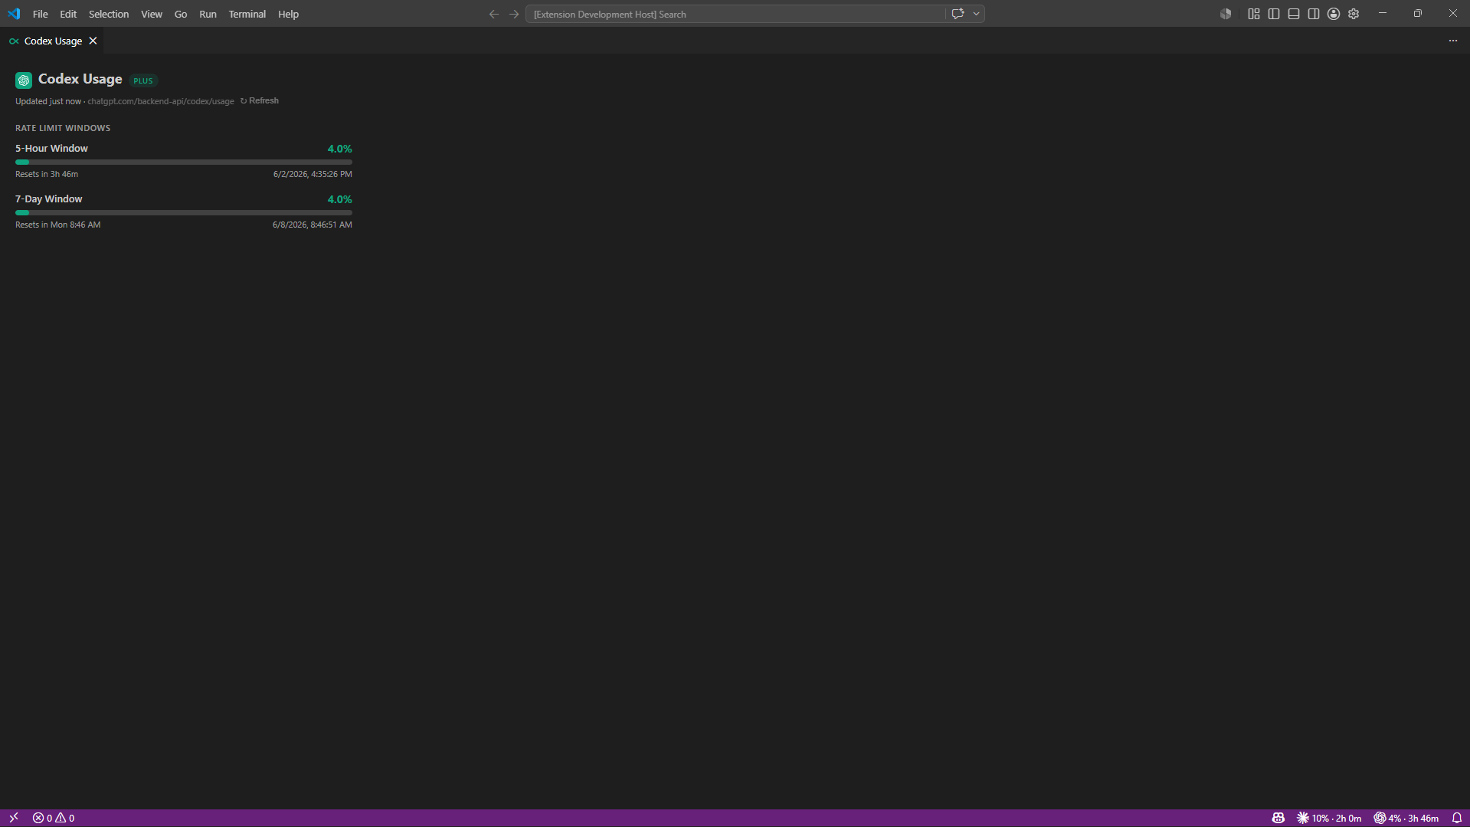
Task: Minimize the VS Code window
Action: (x=1383, y=14)
